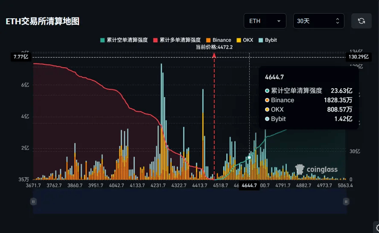Click the Binance 1828.35万 tooltip value
The height and width of the screenshot is (233, 379).
pos(338,100)
